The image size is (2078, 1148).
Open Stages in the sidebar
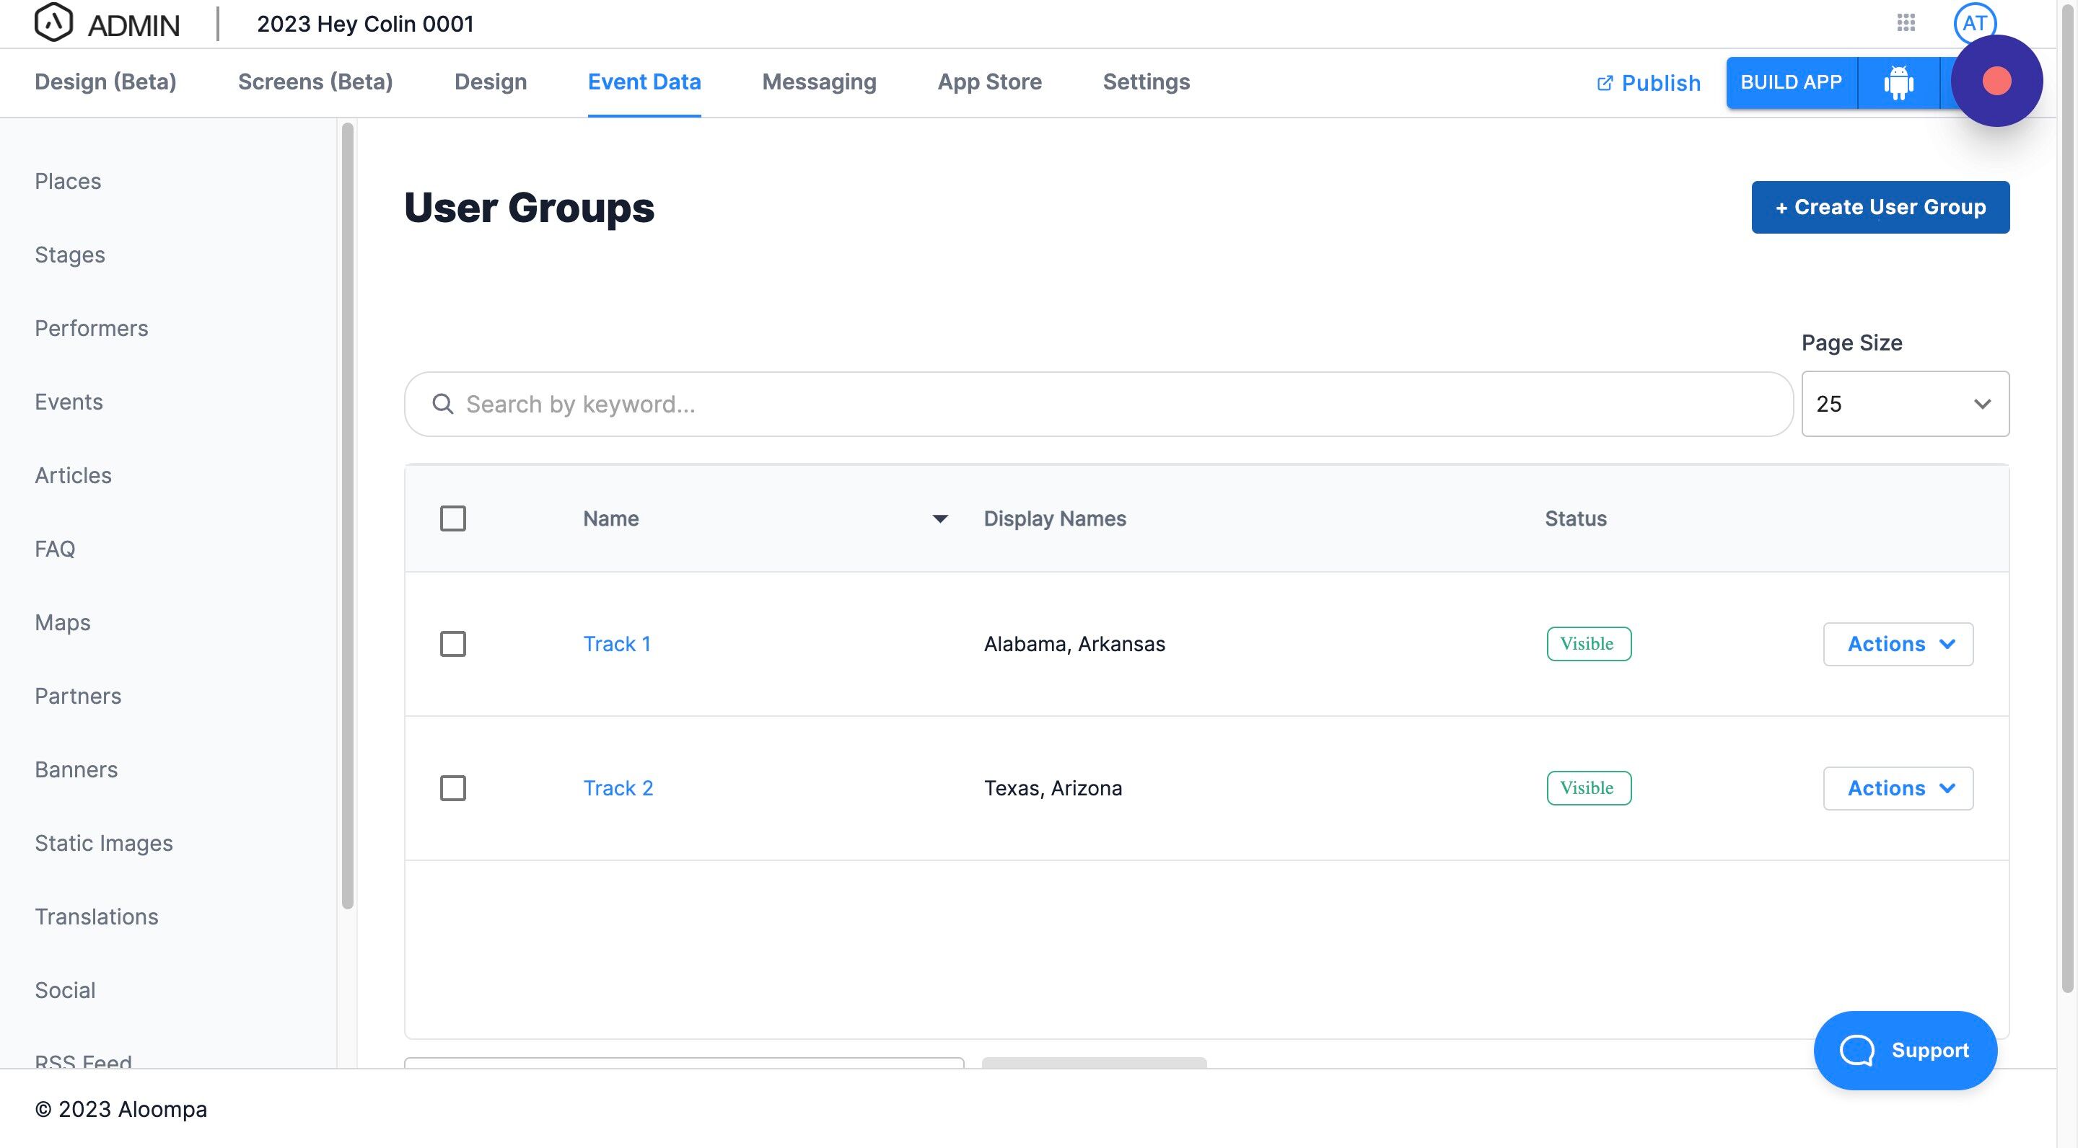coord(69,255)
